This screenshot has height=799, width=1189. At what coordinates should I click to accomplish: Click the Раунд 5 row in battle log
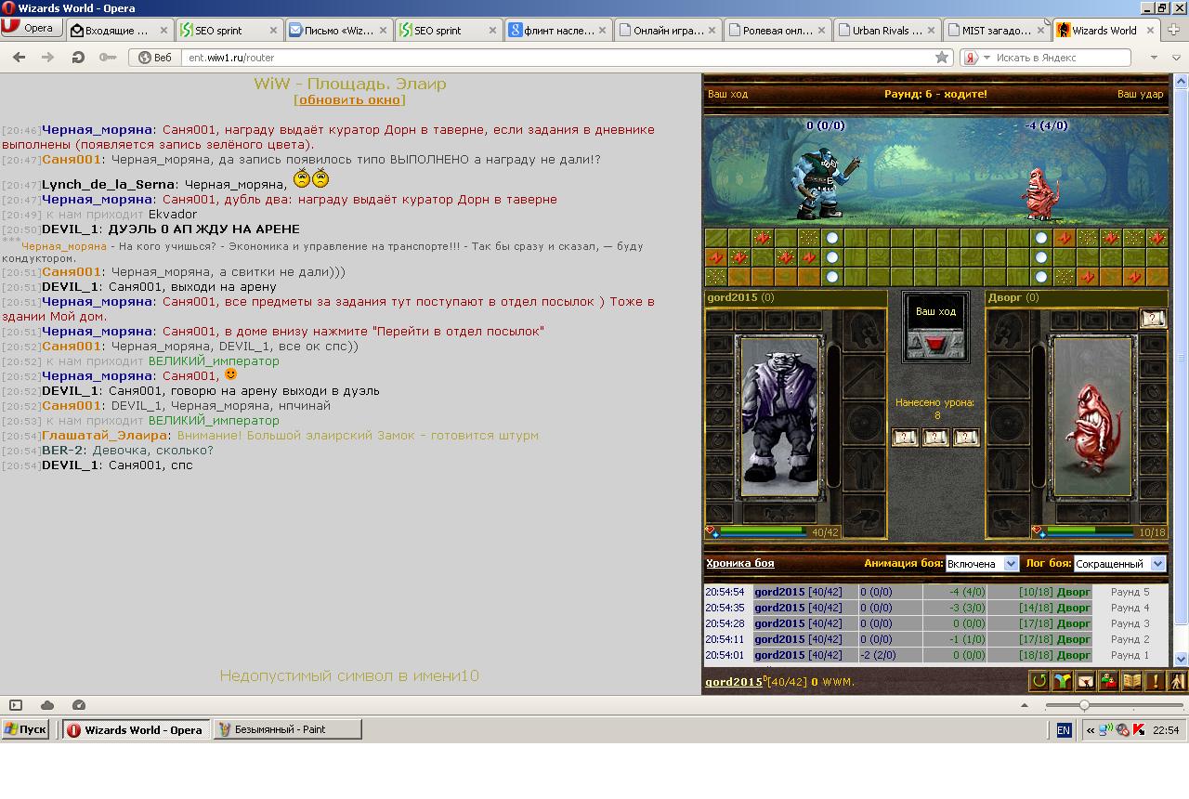coord(935,592)
